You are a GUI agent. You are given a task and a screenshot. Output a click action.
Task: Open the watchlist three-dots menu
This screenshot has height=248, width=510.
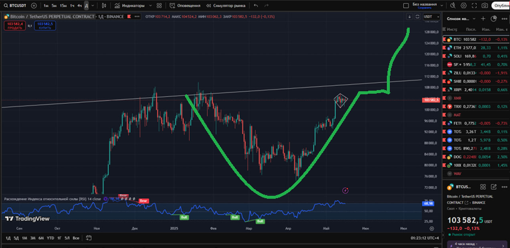504,19
